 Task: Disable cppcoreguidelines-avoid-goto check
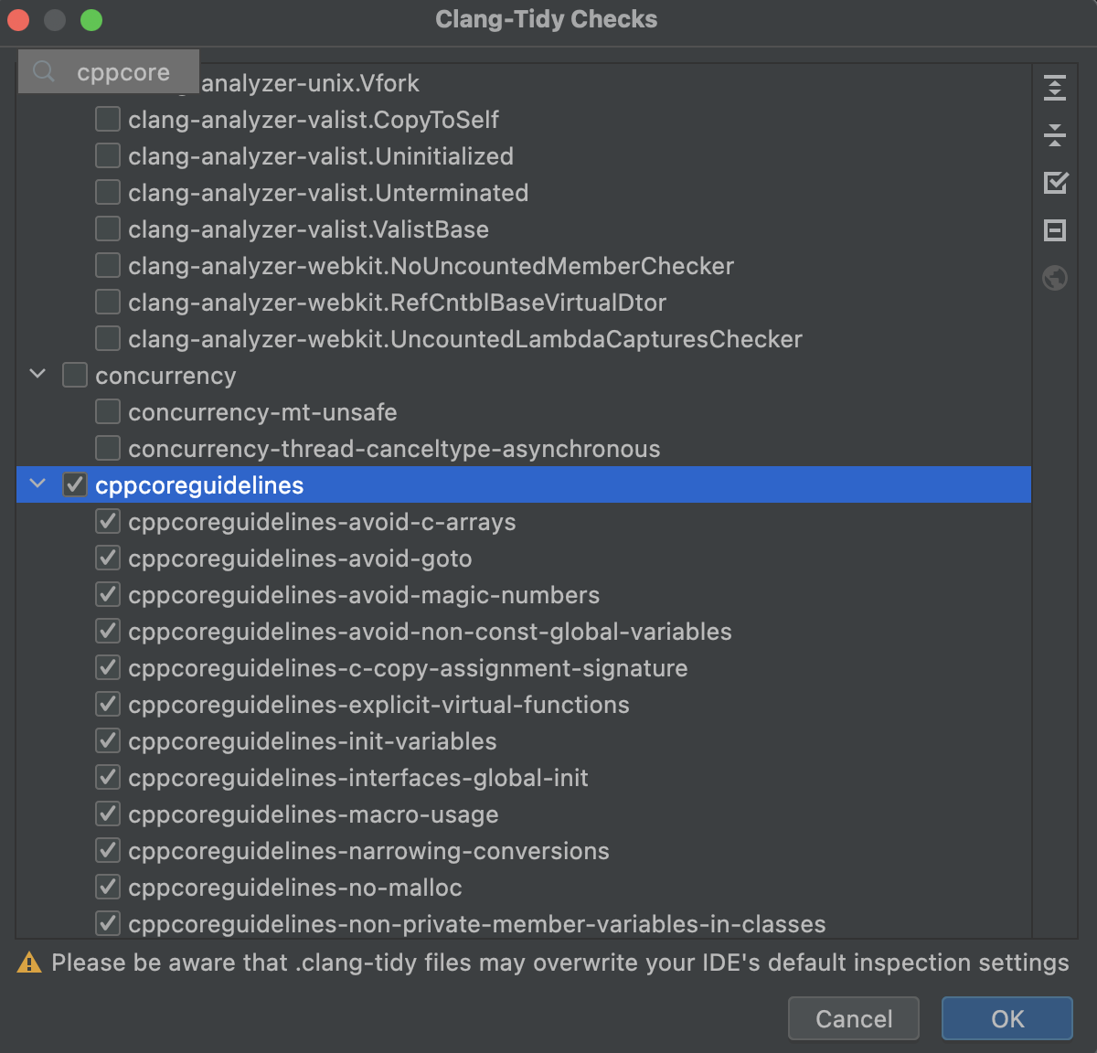pyautogui.click(x=108, y=558)
